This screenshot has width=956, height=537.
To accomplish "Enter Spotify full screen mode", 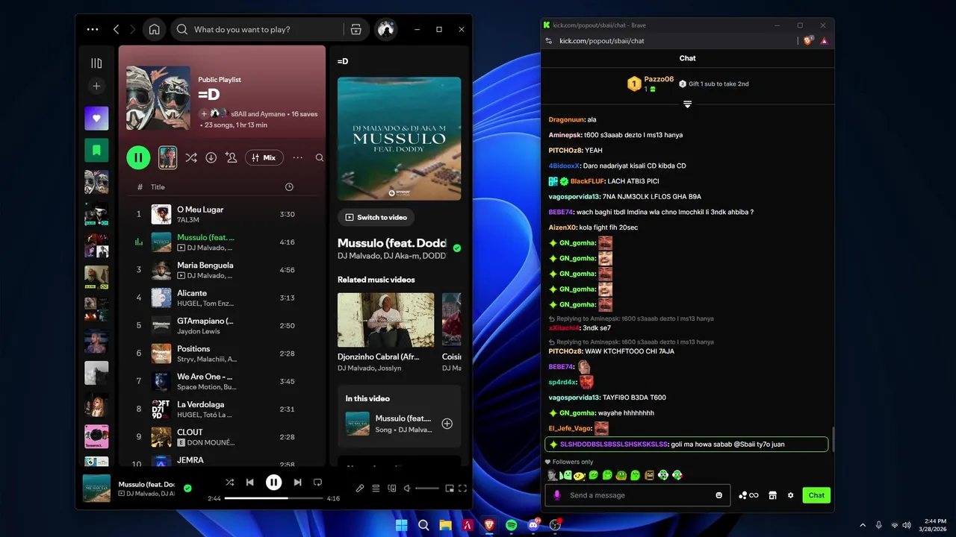I will [463, 489].
